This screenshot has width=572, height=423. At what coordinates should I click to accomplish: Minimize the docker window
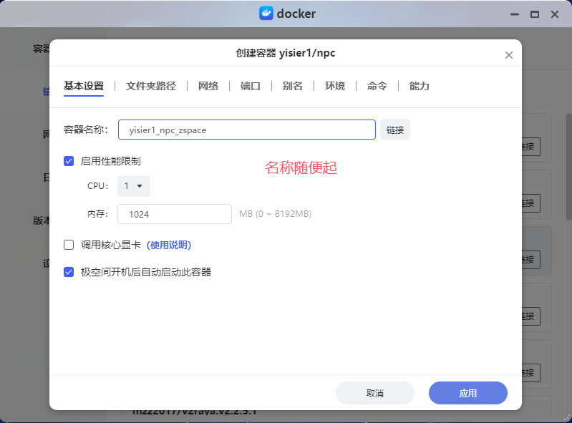coord(514,14)
